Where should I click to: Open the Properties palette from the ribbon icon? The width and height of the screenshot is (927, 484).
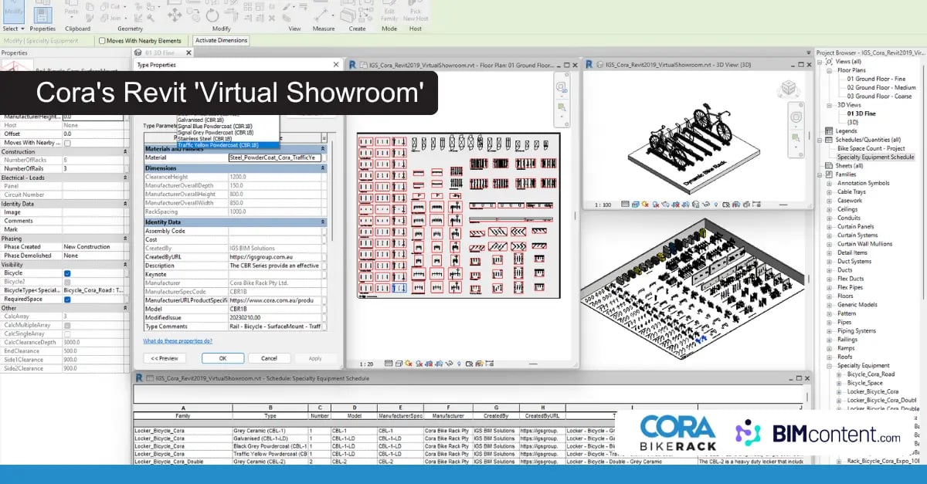(x=42, y=14)
